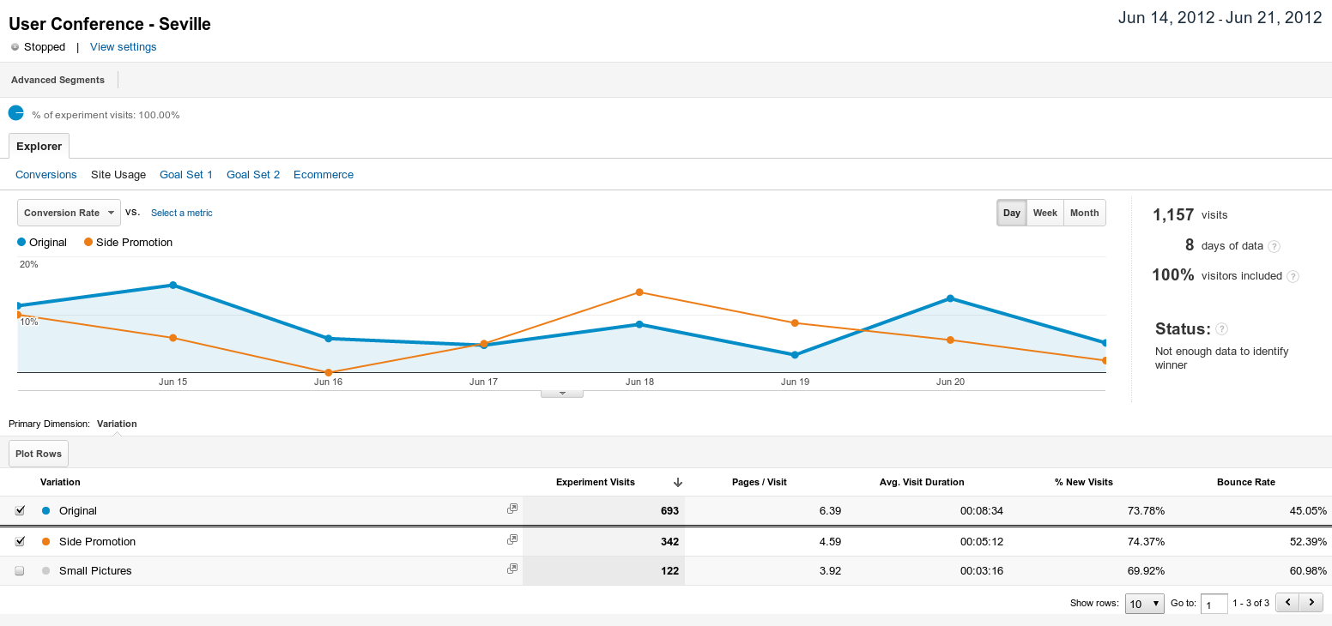Viewport: 1332px width, 626px height.
Task: Click help icon next to days of data
Action: pyautogui.click(x=1274, y=246)
